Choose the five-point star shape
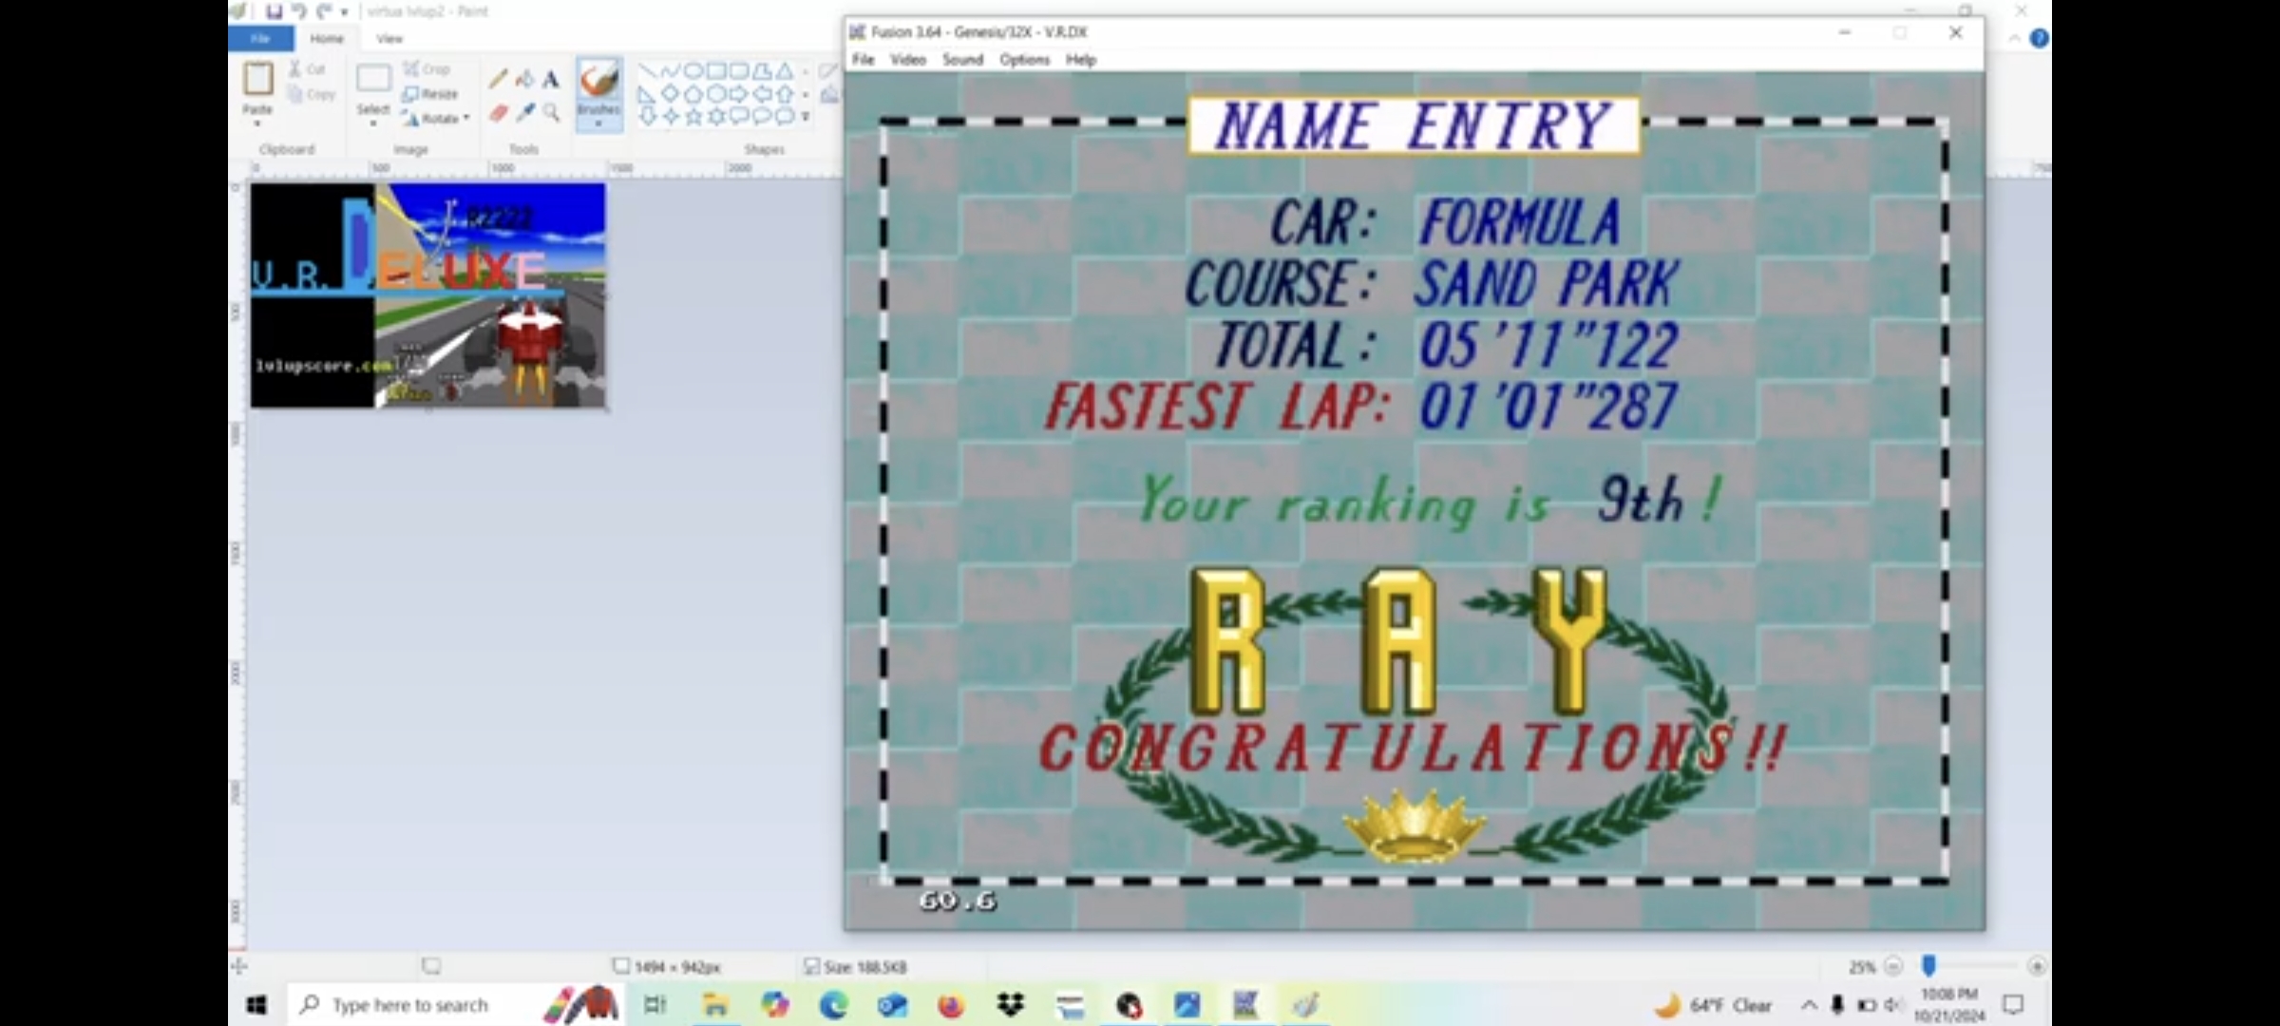Image resolution: width=2280 pixels, height=1026 pixels. [x=693, y=117]
